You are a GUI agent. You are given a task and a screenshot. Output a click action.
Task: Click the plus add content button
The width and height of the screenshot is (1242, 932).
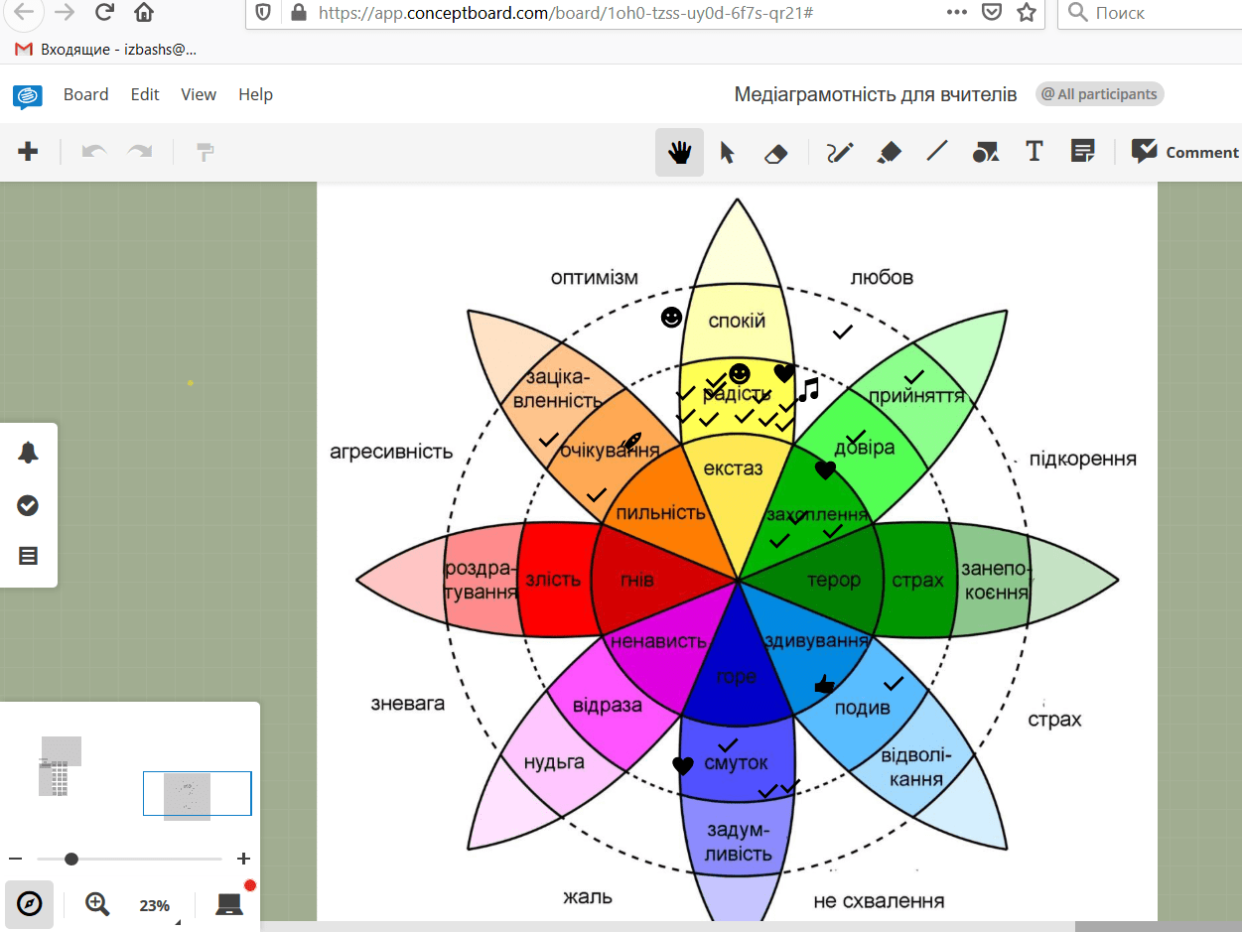coord(28,151)
